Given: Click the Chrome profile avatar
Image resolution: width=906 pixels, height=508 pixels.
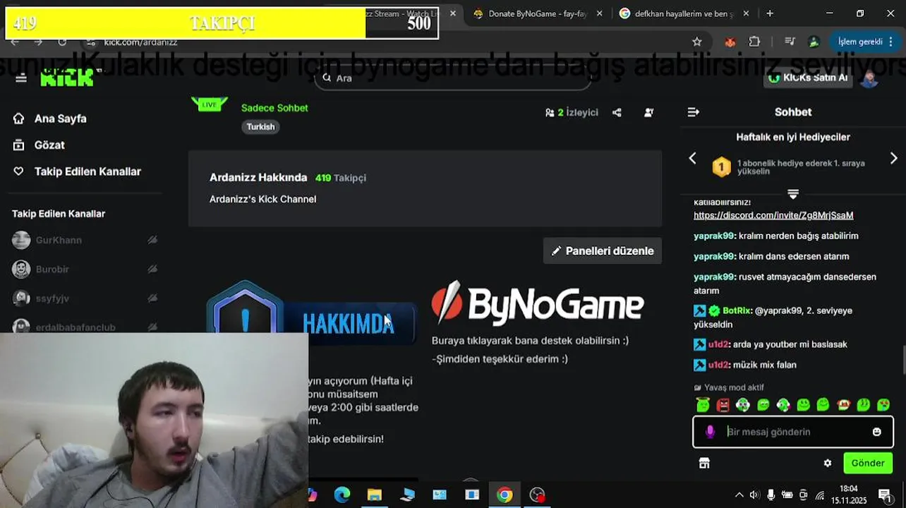Looking at the screenshot, I should pyautogui.click(x=814, y=42).
